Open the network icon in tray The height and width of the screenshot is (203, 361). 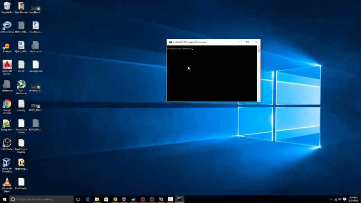click(336, 199)
